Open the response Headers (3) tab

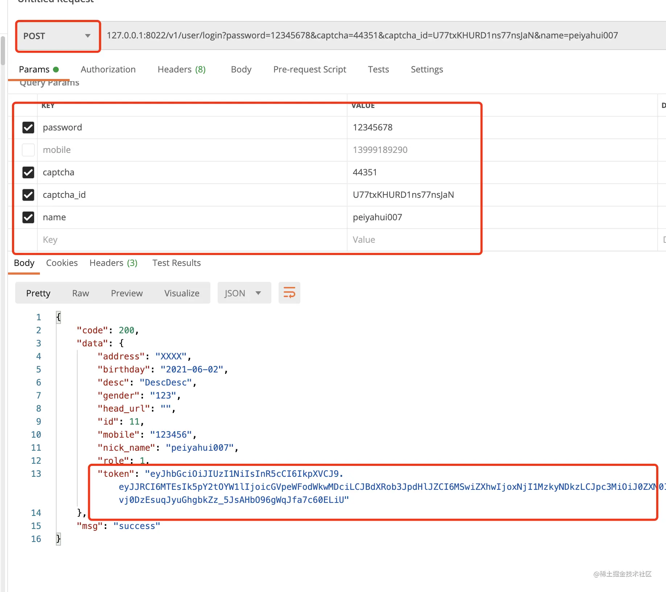click(x=113, y=263)
